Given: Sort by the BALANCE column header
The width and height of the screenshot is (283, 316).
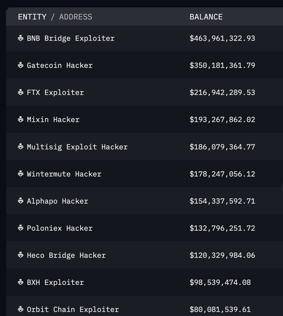Looking at the screenshot, I should 206,17.
